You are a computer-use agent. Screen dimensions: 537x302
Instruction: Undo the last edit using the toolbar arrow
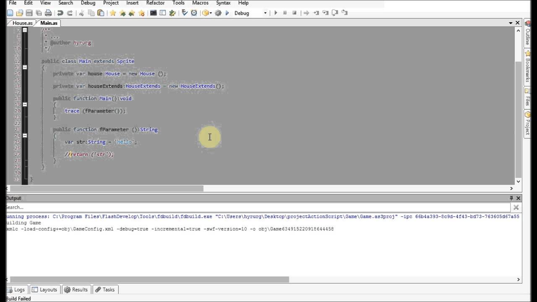tap(60, 13)
